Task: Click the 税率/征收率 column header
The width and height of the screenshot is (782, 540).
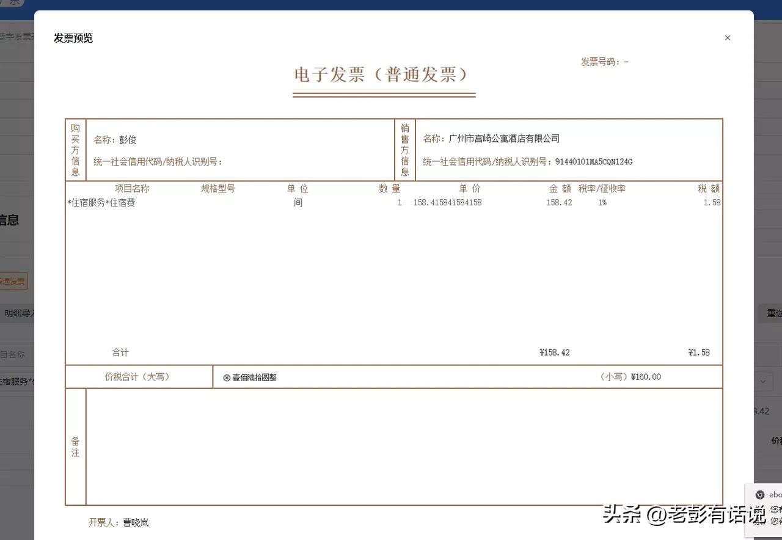Action: coord(602,189)
